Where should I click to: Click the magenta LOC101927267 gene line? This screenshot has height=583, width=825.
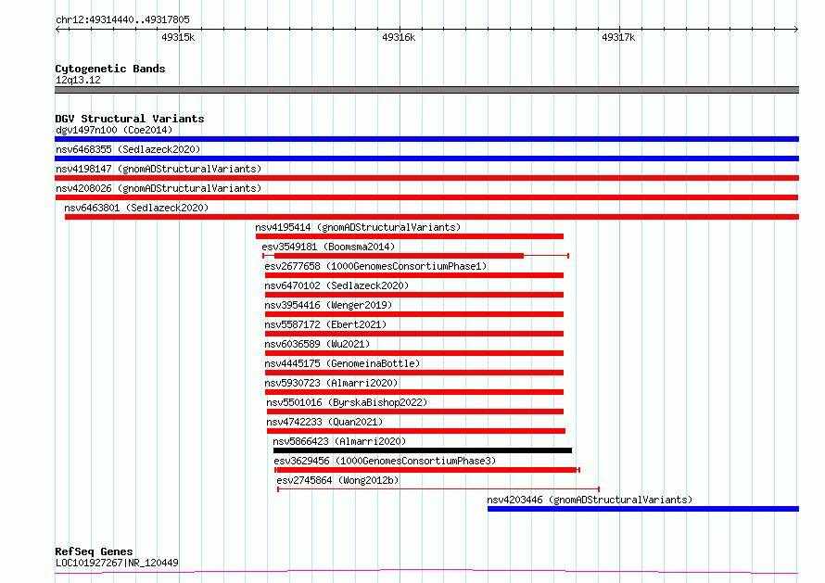click(426, 572)
